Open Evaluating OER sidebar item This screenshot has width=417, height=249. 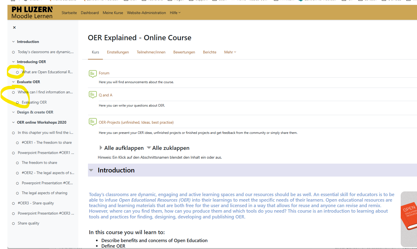coord(34,102)
